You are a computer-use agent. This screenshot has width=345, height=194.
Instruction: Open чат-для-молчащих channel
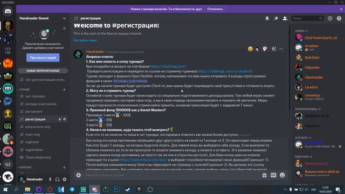tap(43, 80)
